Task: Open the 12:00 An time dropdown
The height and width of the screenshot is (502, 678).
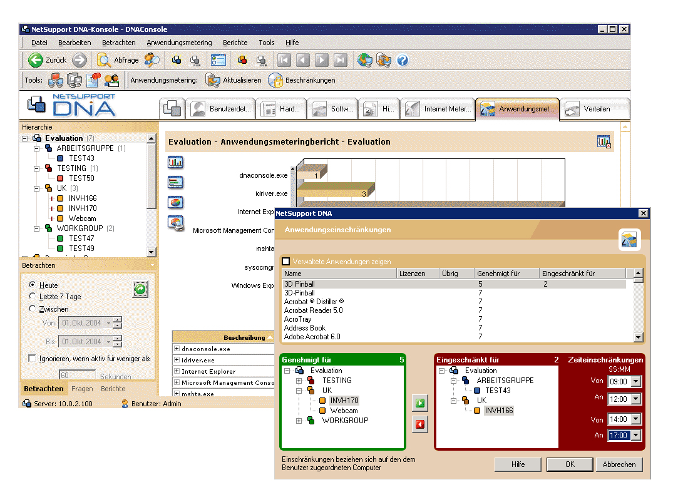Action: [636, 399]
